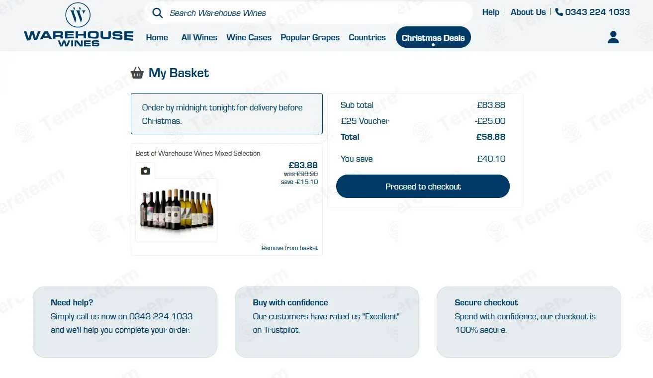Image resolution: width=653 pixels, height=378 pixels.
Task: Open the All Wines menu
Action: pyautogui.click(x=199, y=37)
